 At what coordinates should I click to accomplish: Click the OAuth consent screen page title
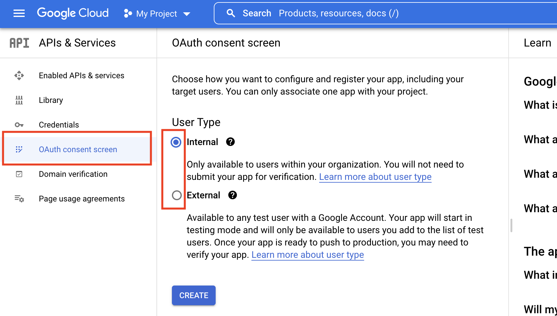click(226, 43)
